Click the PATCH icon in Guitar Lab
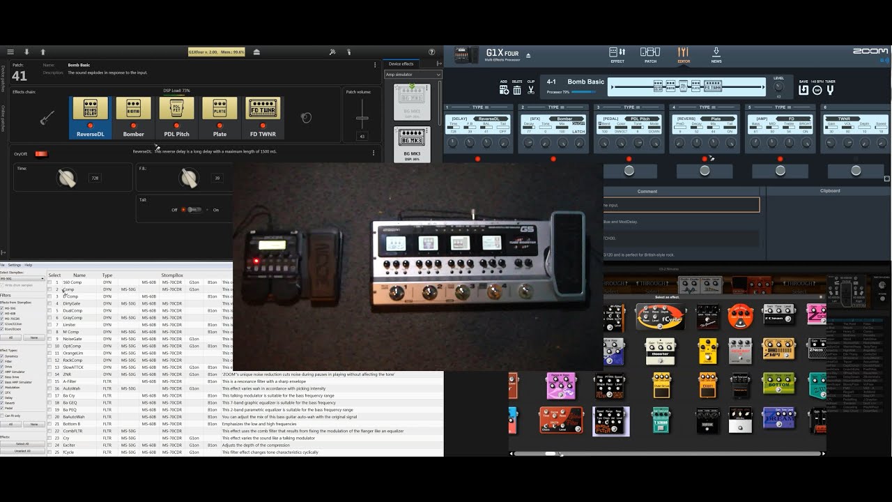 coord(649,55)
